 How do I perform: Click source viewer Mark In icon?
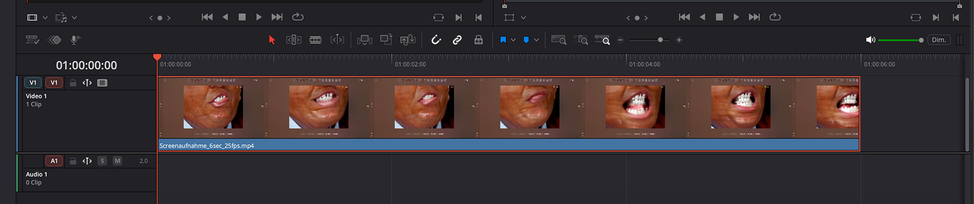pos(459,18)
